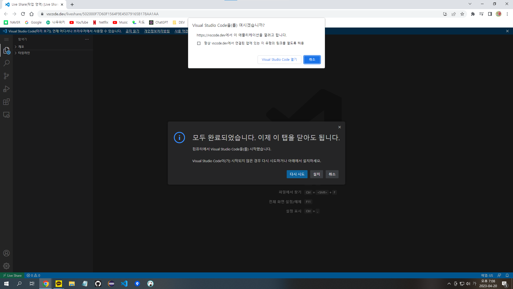
Task: Select the Run and Debug icon
Action: pyautogui.click(x=6, y=89)
